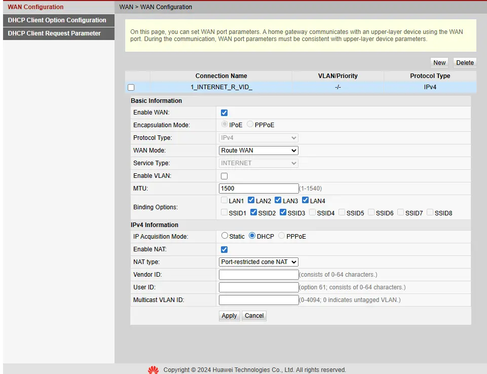Open the Protocol Type dropdown
The height and width of the screenshot is (374, 487).
pos(258,138)
